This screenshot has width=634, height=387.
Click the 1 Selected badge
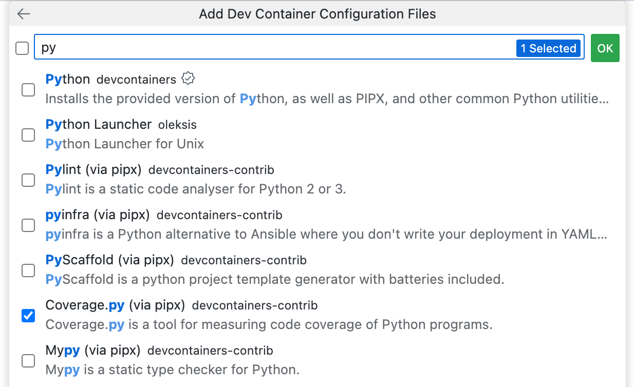click(x=548, y=48)
